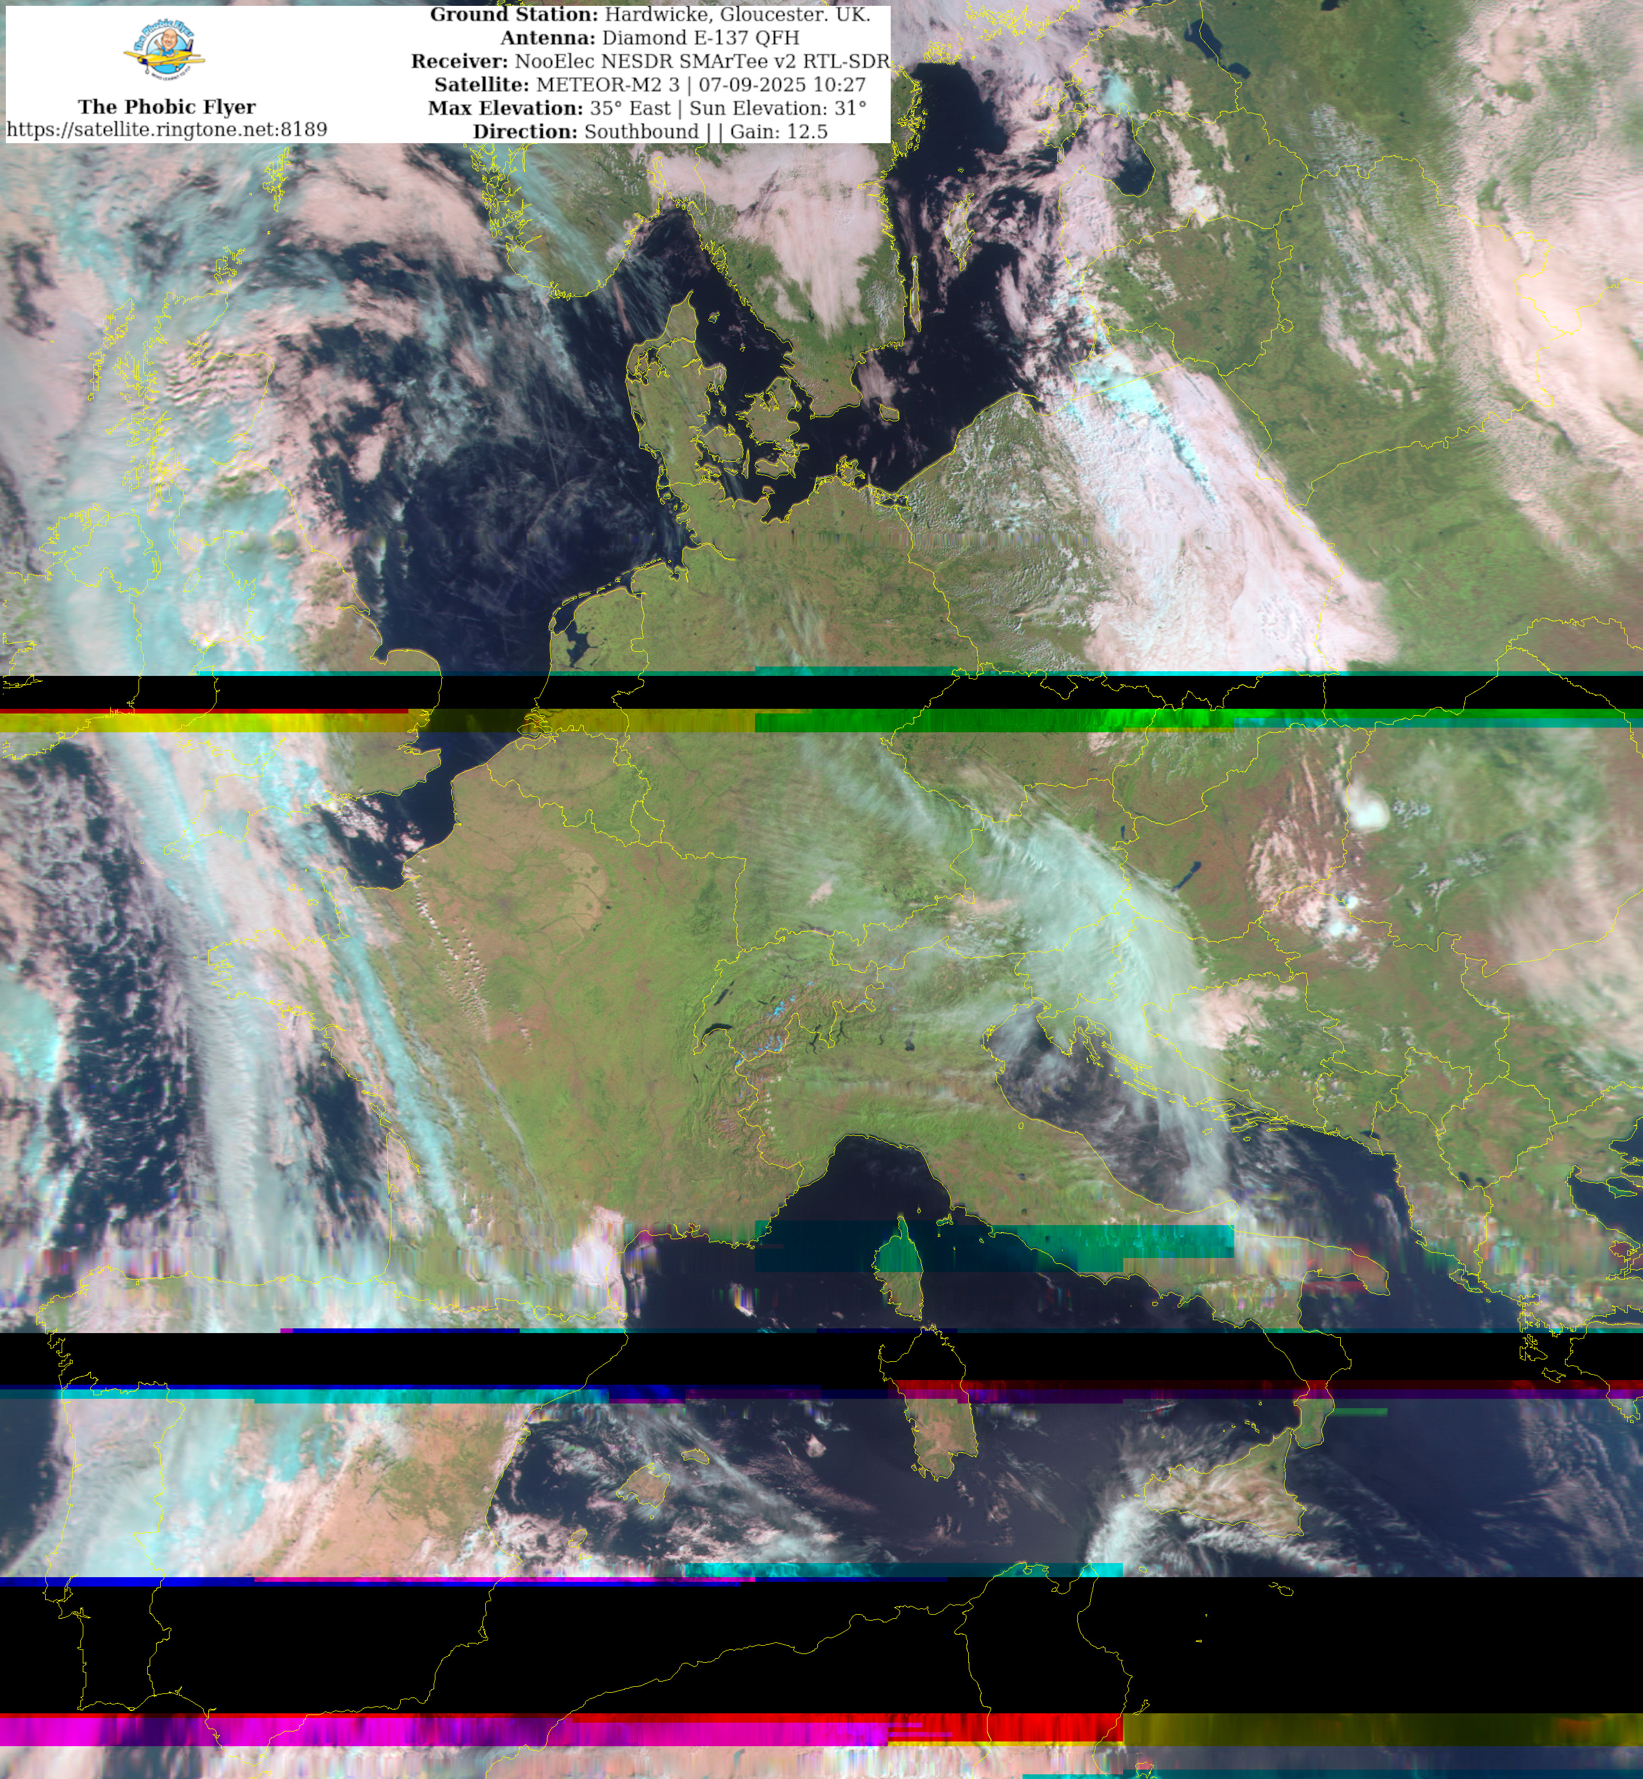Click the Gain 12.5 text
Screen dimensions: 1643x1779
[x=779, y=131]
